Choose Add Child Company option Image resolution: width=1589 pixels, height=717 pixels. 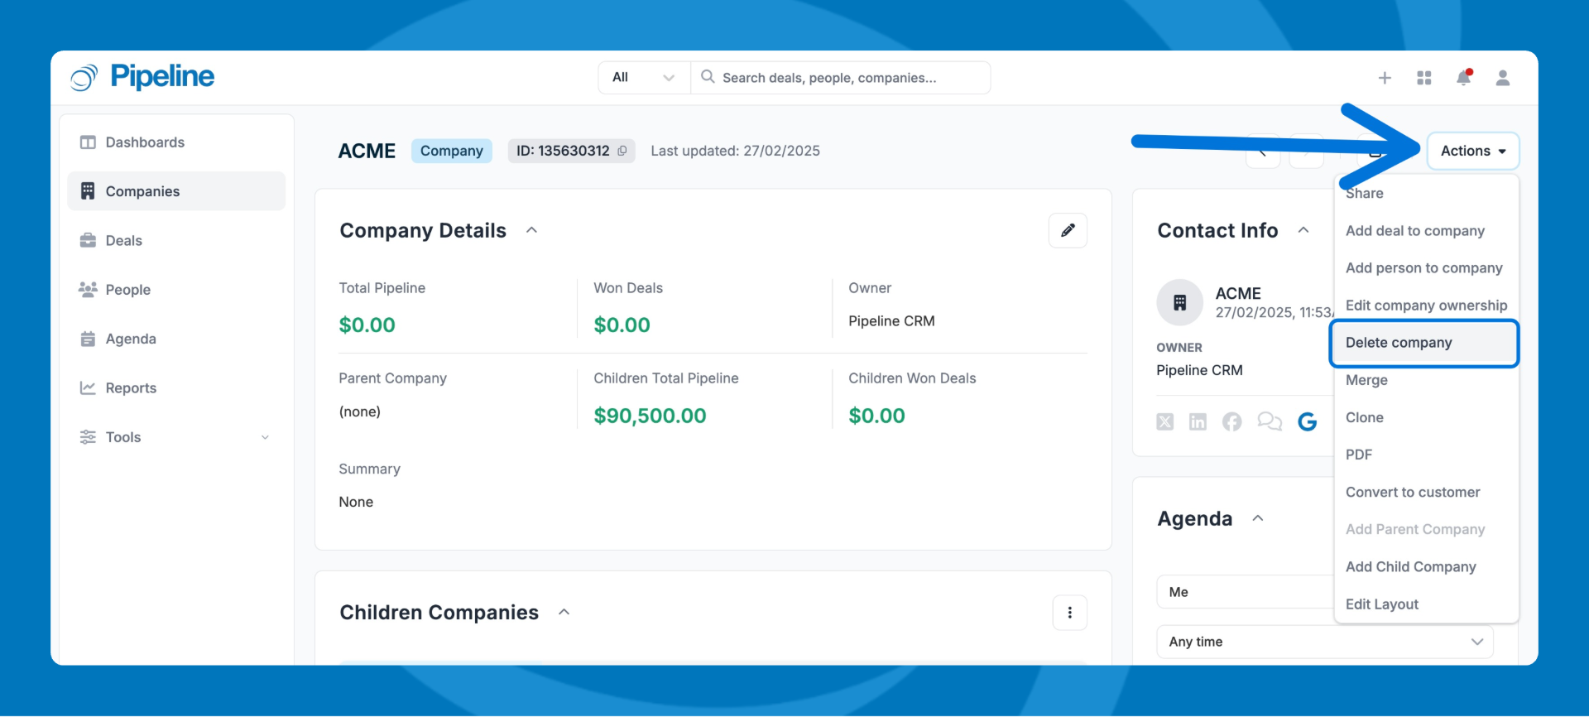pyautogui.click(x=1427, y=566)
